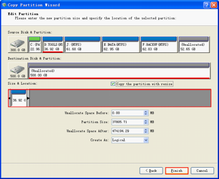Click the Help question mark icon
Screen dimensions: 219x179
(206, 5)
